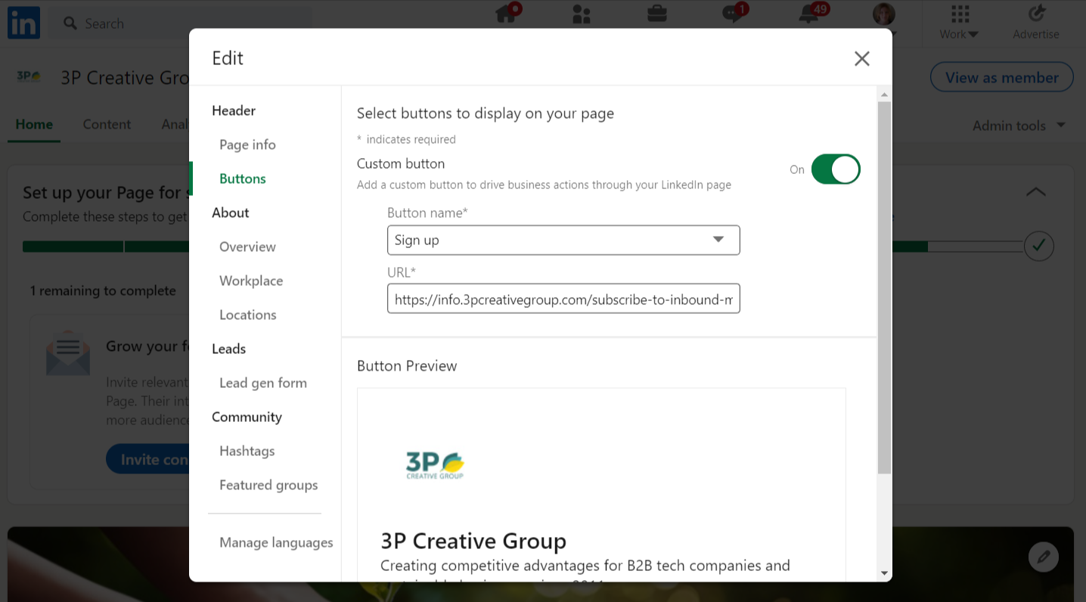Click '3P Creative Group' preview title
1086x602 pixels.
click(x=473, y=541)
